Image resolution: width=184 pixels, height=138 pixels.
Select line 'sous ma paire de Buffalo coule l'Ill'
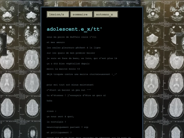pos(72,37)
